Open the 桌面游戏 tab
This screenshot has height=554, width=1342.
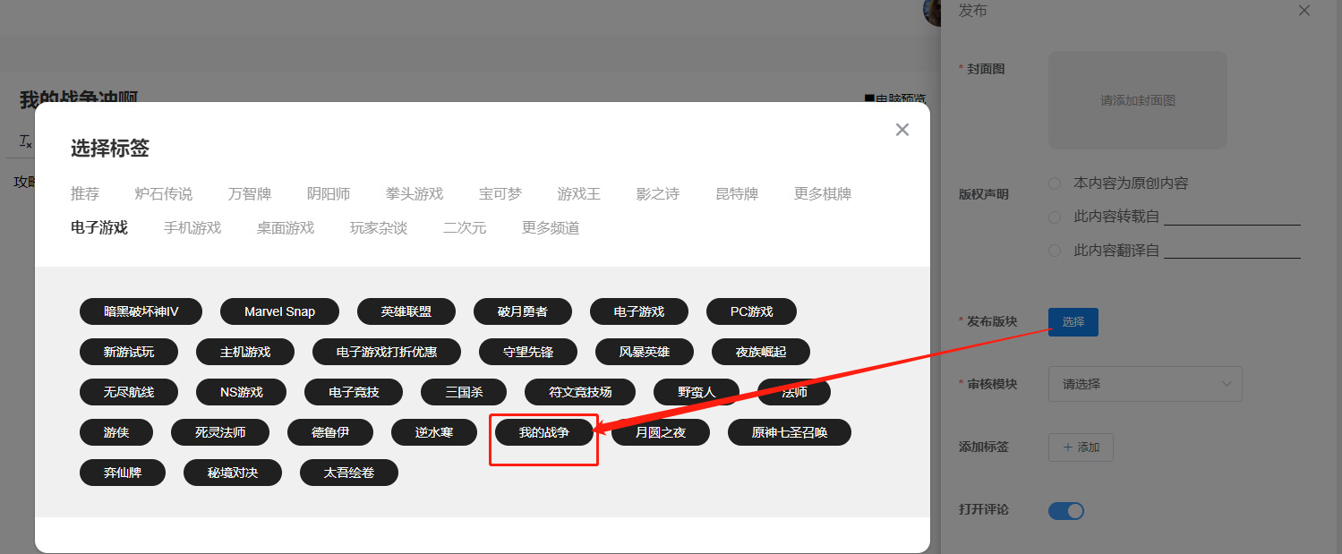[x=286, y=228]
